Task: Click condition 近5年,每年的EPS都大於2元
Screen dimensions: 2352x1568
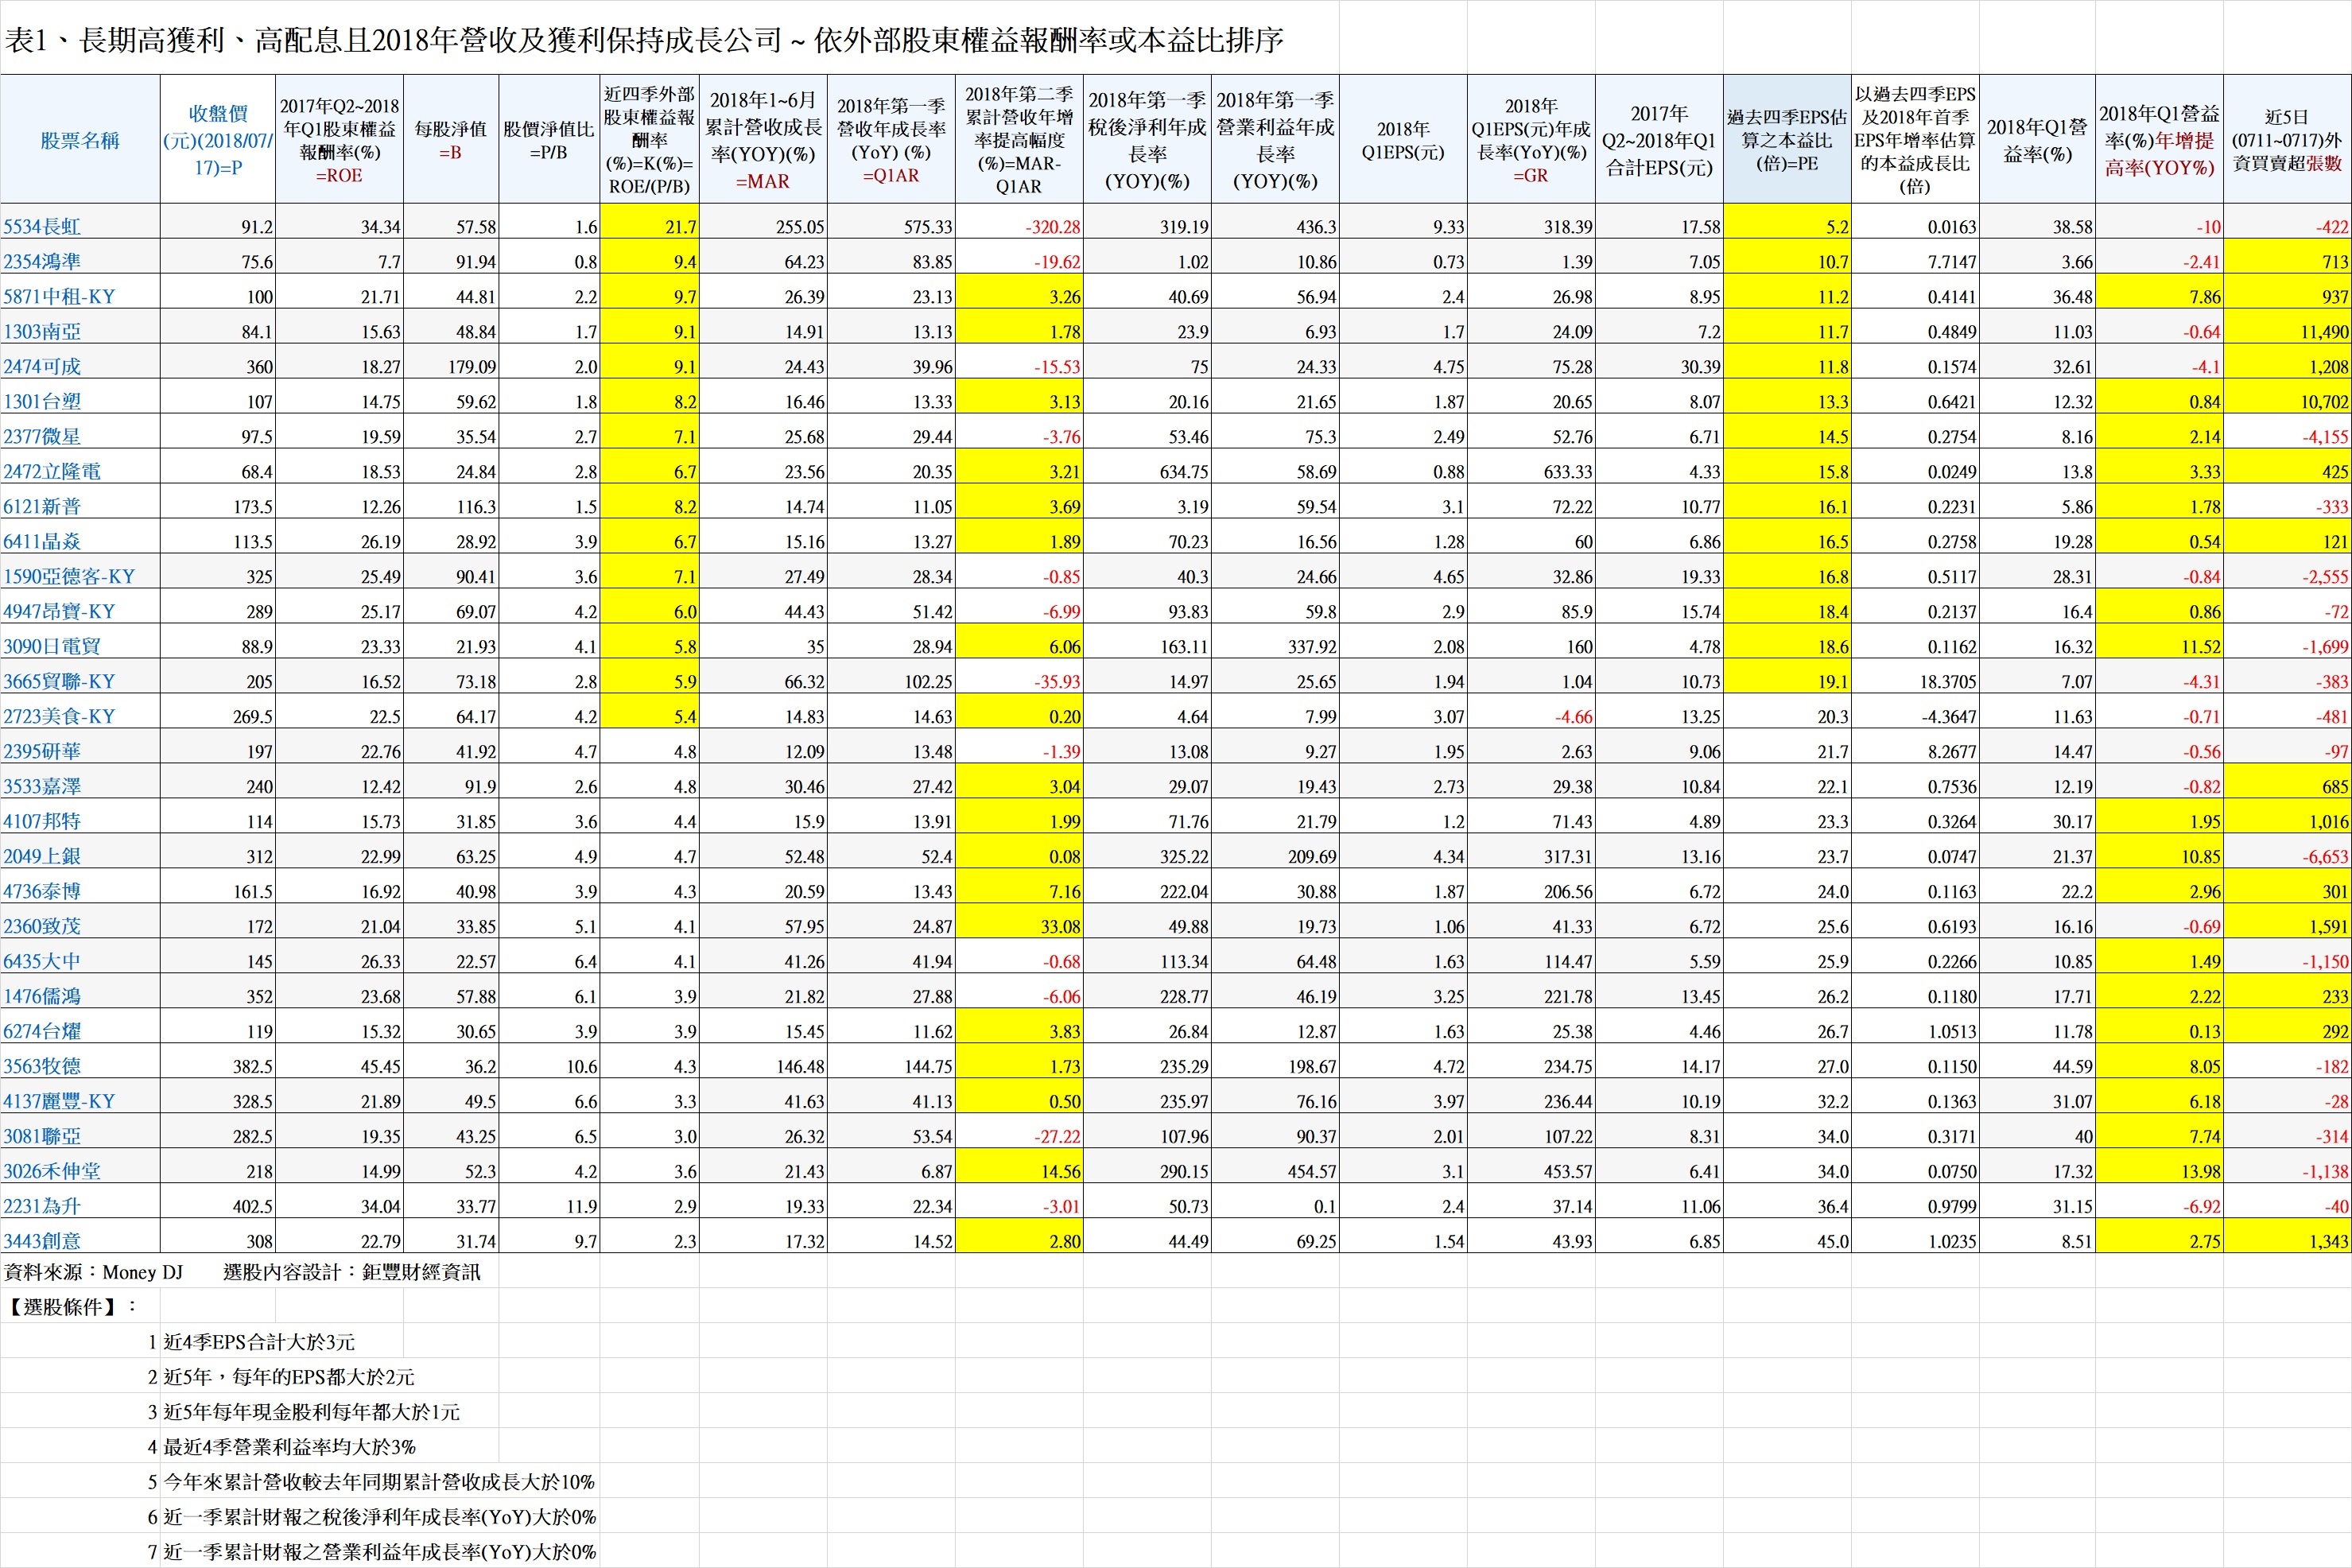Action: pyautogui.click(x=289, y=1378)
